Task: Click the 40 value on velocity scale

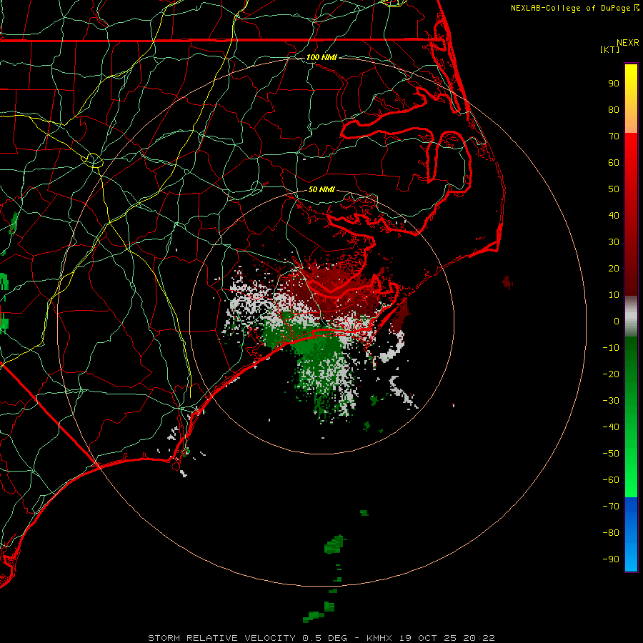Action: pyautogui.click(x=614, y=215)
